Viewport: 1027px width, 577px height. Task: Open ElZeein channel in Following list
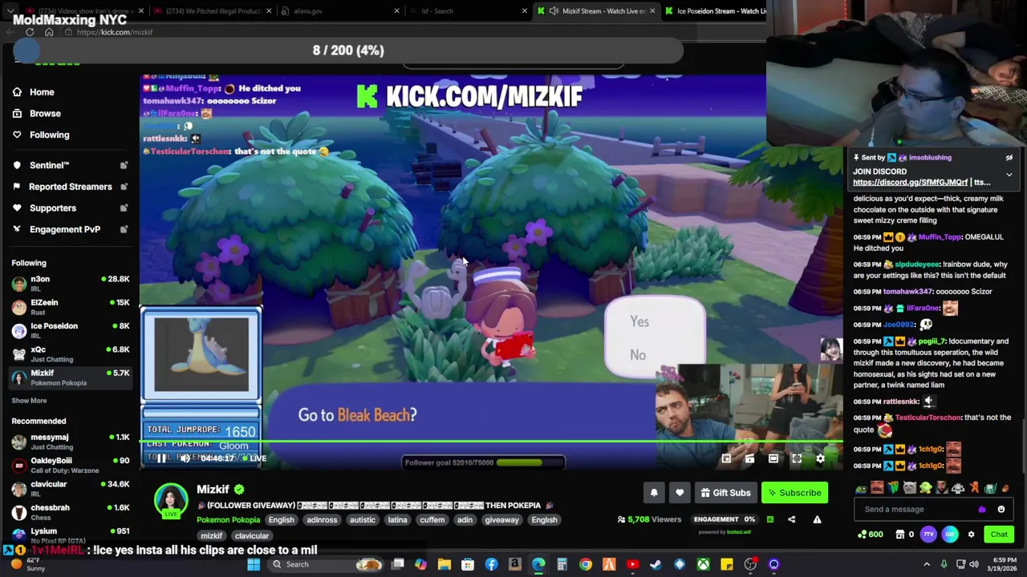[x=71, y=307]
